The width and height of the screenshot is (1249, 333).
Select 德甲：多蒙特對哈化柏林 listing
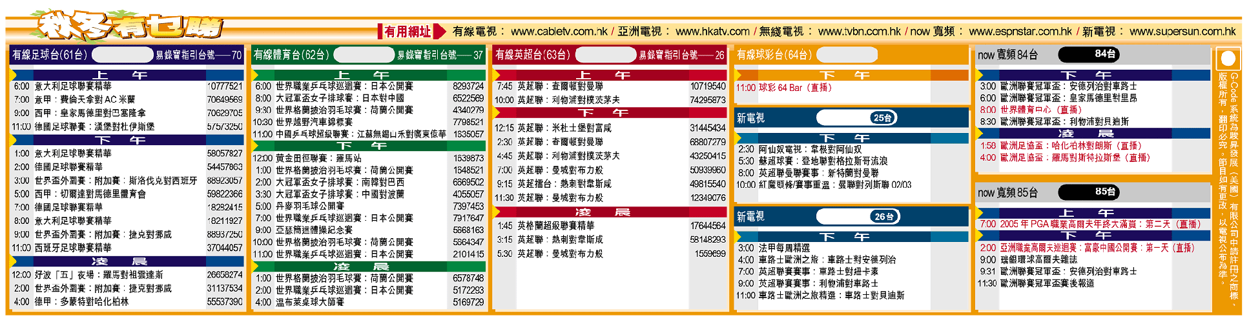click(x=81, y=301)
